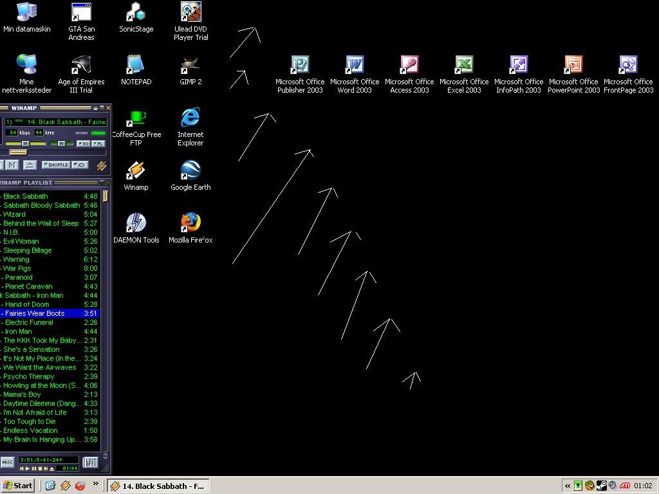
Task: Click the Steam icon in system tray
Action: click(x=601, y=486)
